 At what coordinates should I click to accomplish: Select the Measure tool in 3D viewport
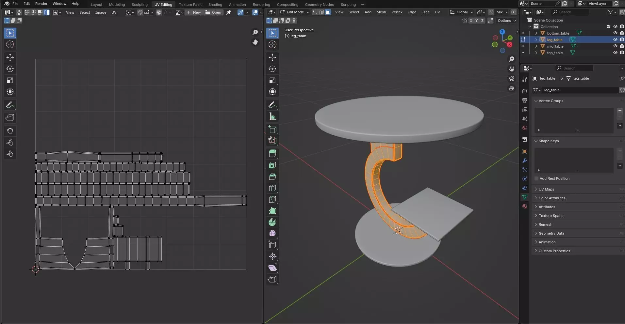[272, 116]
